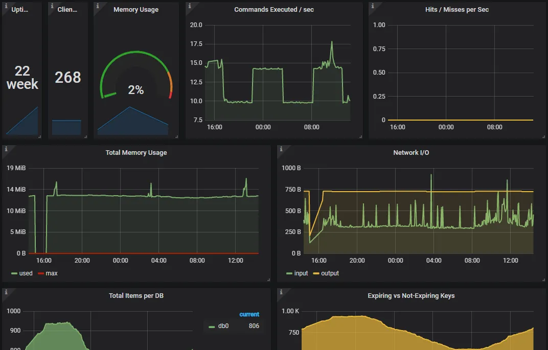Viewport: 548px width, 350px height.
Task: Click the info icon on Network I/O panel
Action: (x=280, y=149)
